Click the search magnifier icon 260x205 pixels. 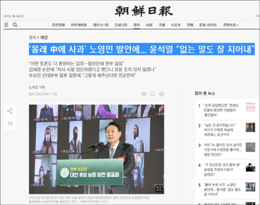pos(15,25)
